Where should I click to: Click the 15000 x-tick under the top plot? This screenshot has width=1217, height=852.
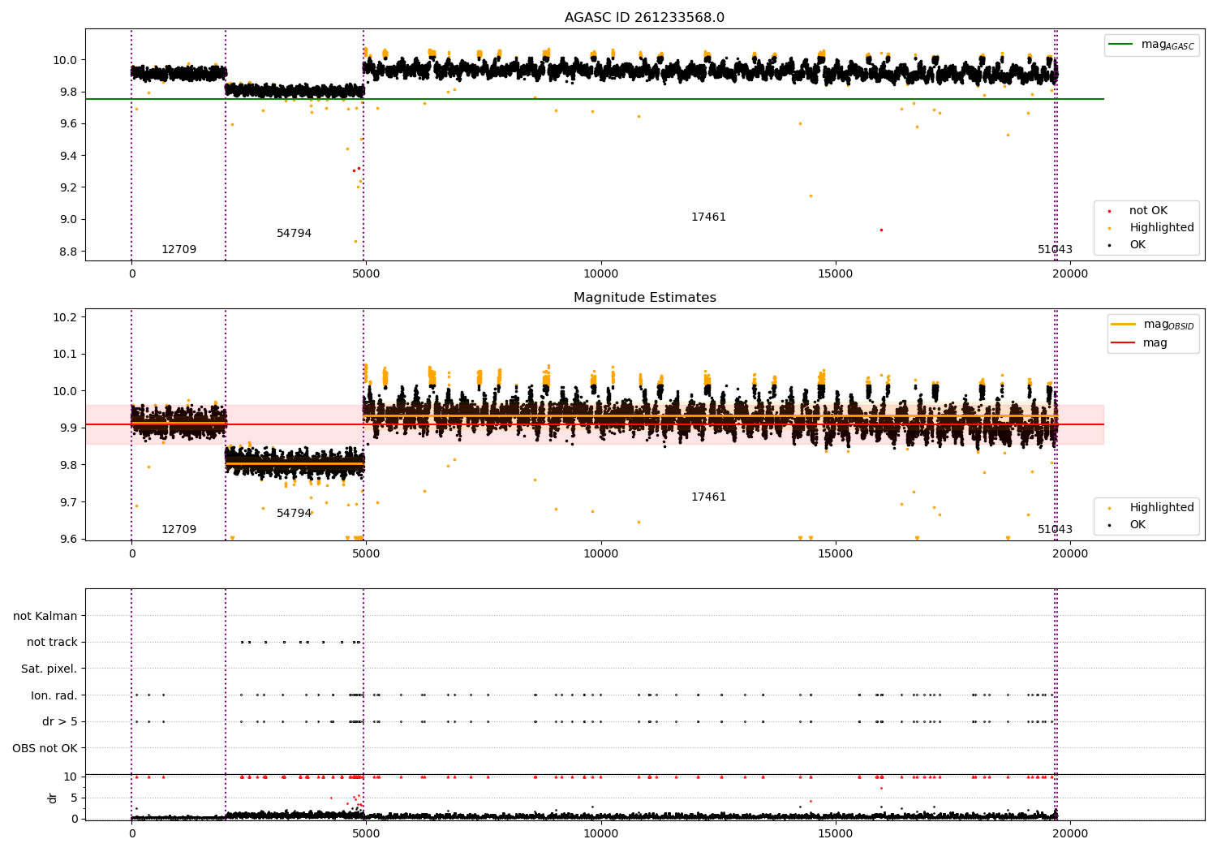[x=836, y=274]
